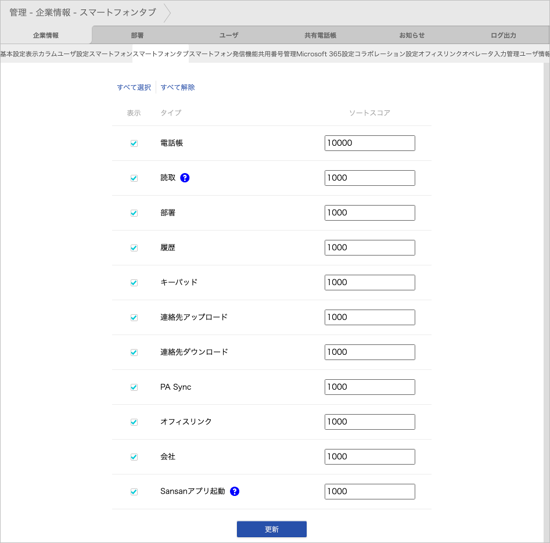The image size is (550, 543).
Task: Disable the 会社 display checkbox
Action: point(134,457)
